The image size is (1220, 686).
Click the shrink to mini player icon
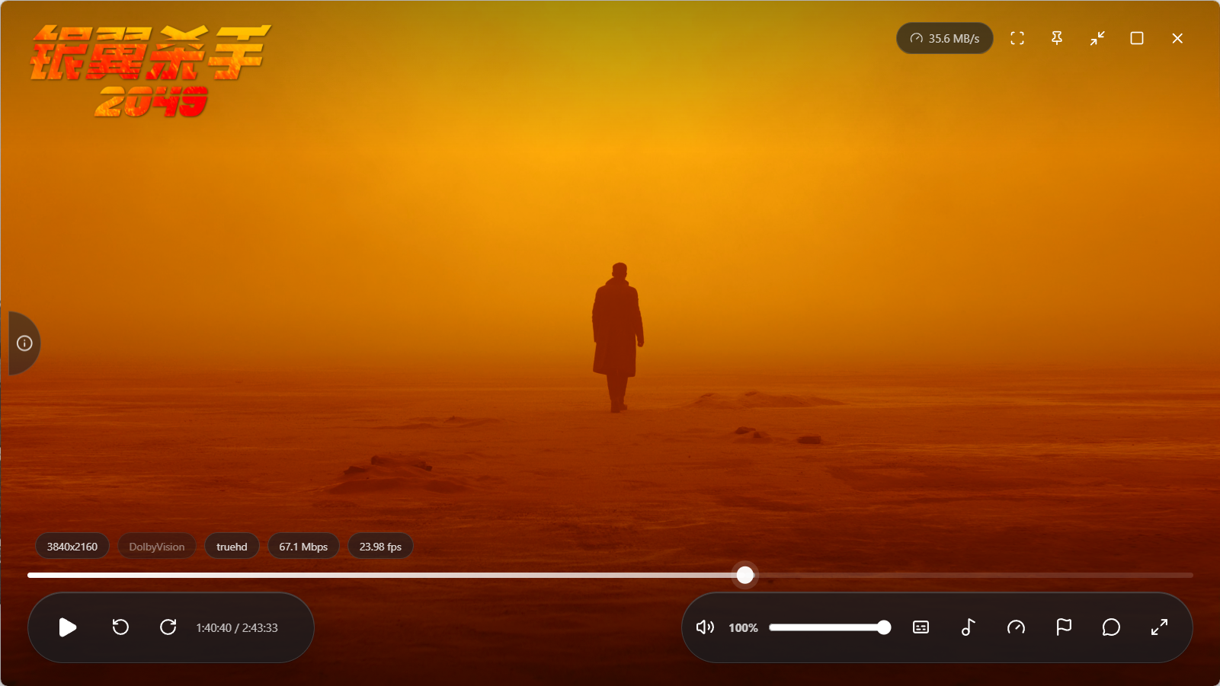click(x=1097, y=38)
